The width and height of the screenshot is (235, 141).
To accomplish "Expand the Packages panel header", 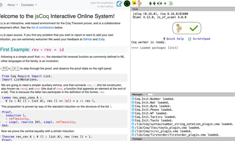I will (x=183, y=139).
